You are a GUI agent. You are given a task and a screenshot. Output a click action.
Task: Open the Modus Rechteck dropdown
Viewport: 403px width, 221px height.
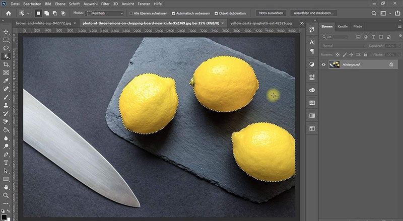pyautogui.click(x=105, y=14)
